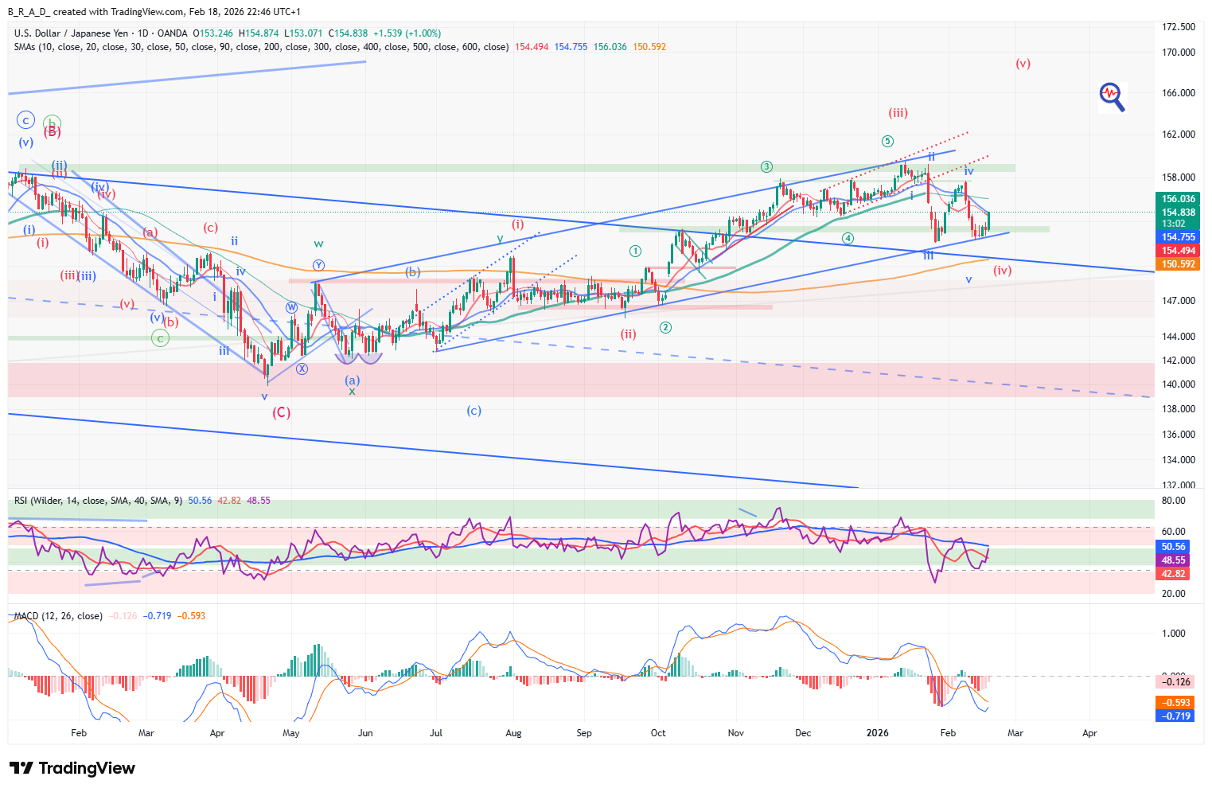
Task: Click the blue circled X wave label
Action: [x=302, y=369]
